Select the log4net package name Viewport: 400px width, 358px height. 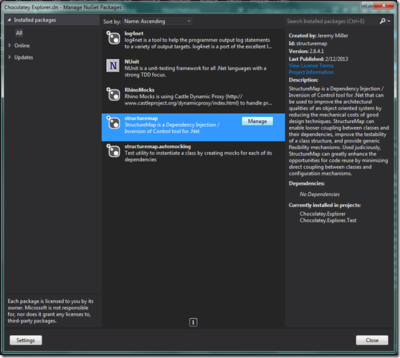click(x=134, y=34)
